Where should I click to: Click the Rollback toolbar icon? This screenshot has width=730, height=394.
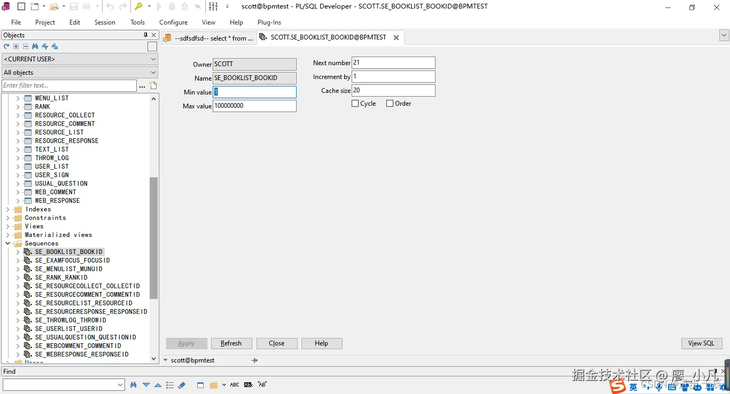pos(185,6)
